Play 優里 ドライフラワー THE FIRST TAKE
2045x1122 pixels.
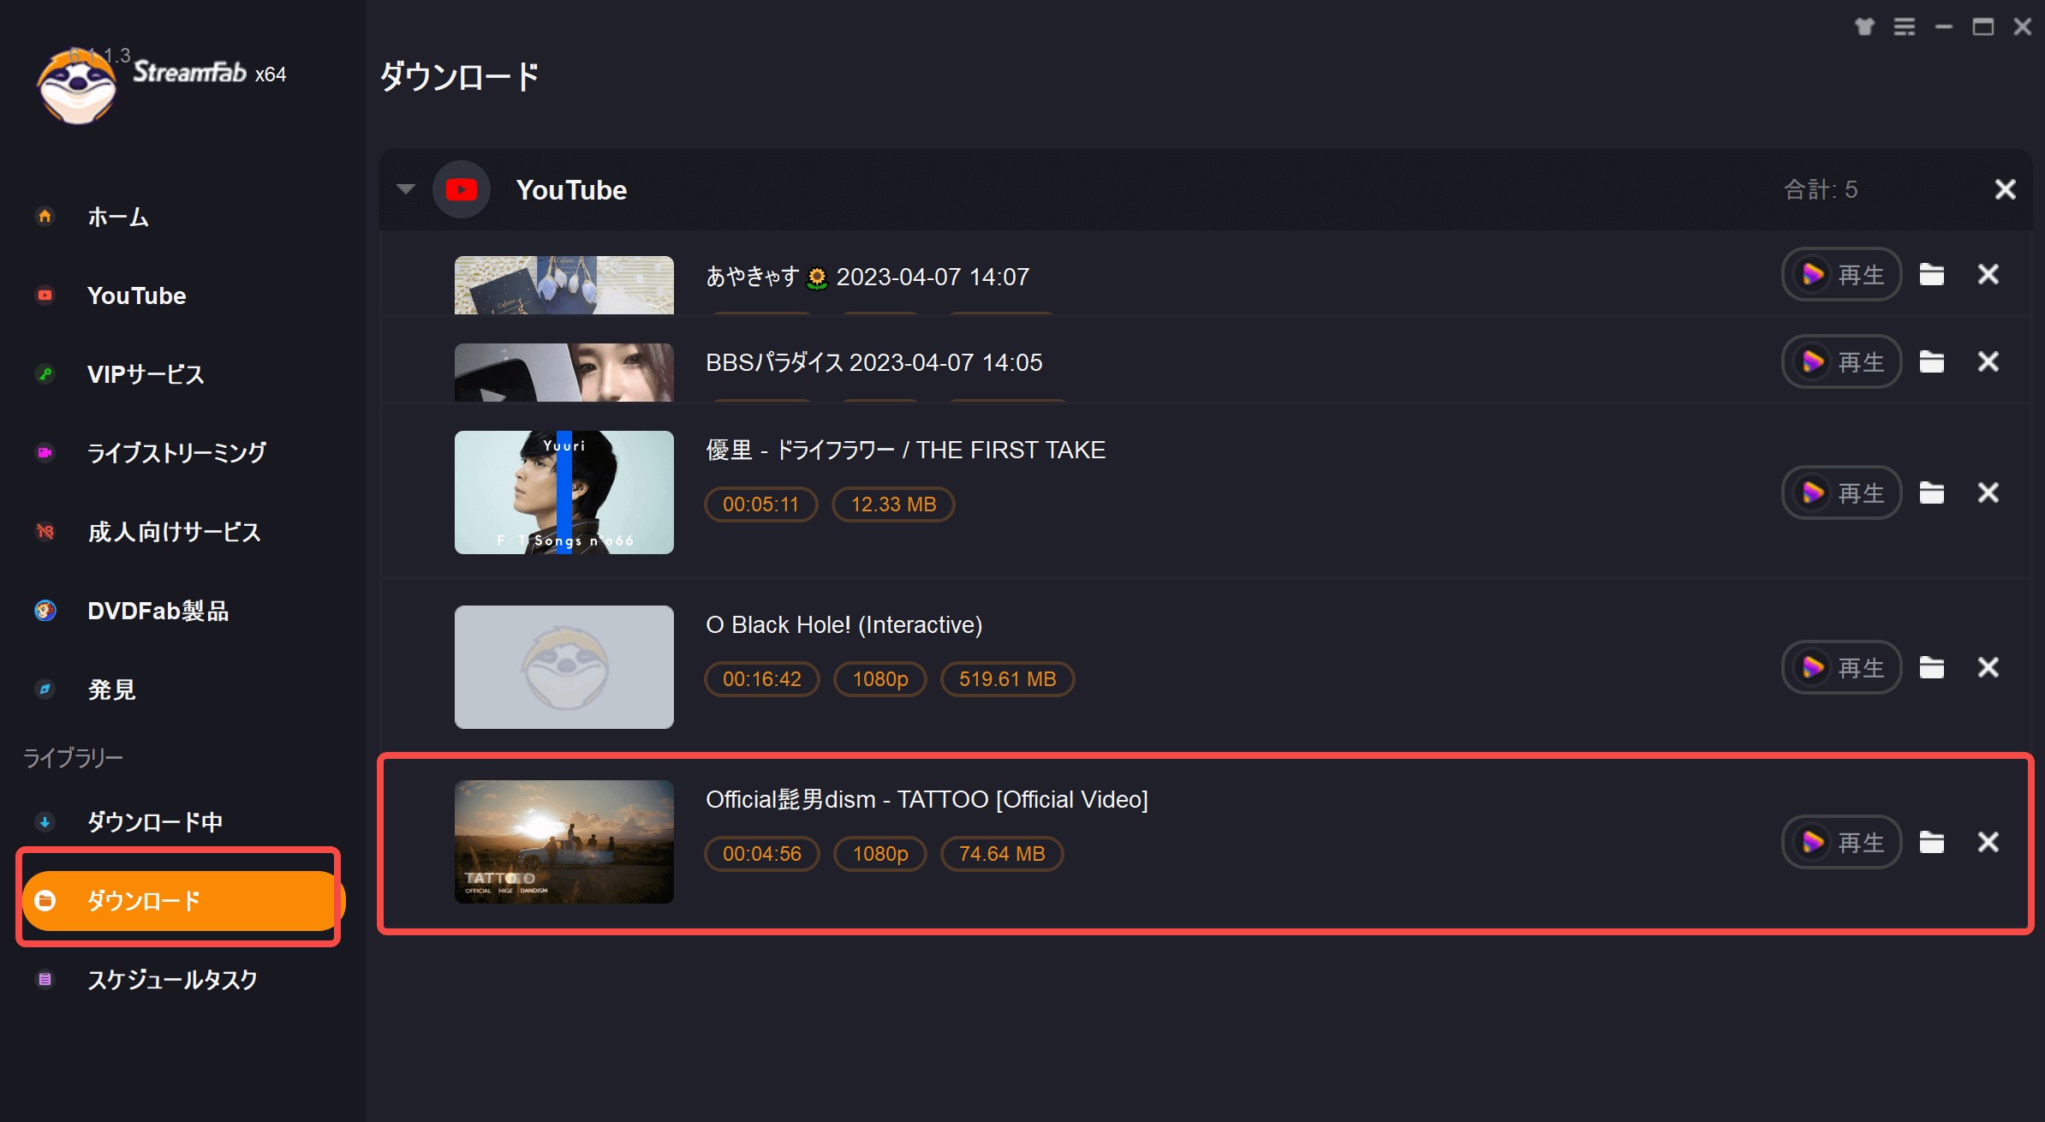click(x=1842, y=492)
